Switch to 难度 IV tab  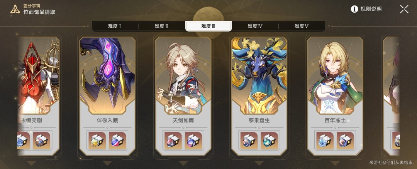pyautogui.click(x=255, y=26)
